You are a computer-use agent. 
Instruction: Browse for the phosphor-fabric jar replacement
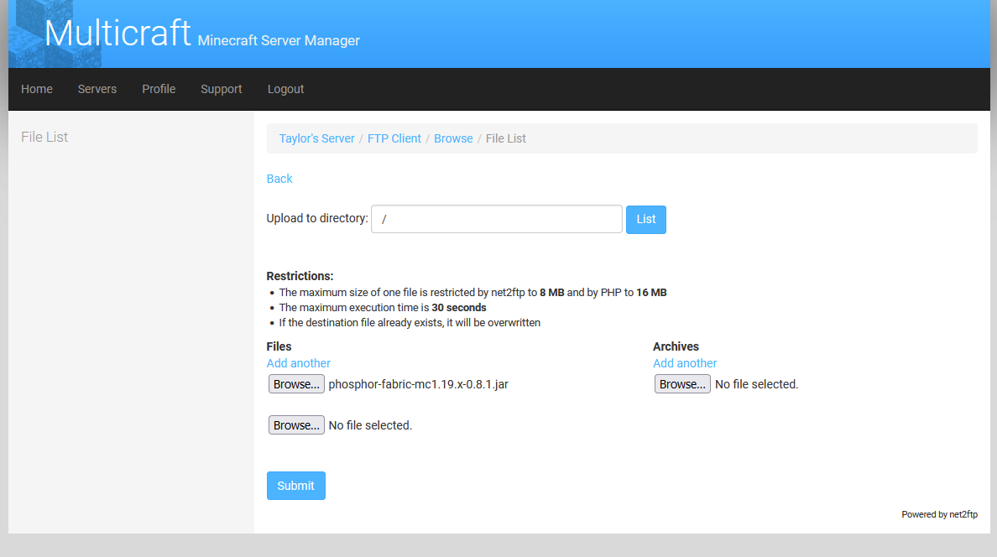point(295,383)
